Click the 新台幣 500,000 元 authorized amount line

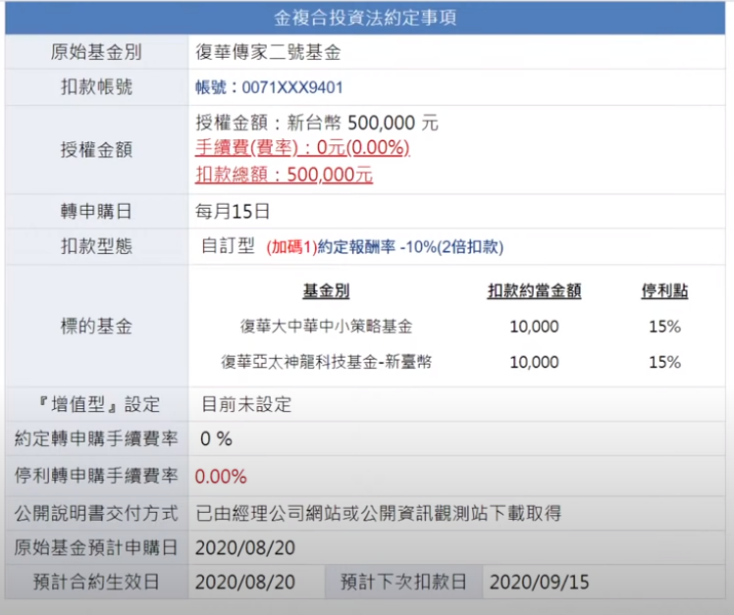click(317, 123)
